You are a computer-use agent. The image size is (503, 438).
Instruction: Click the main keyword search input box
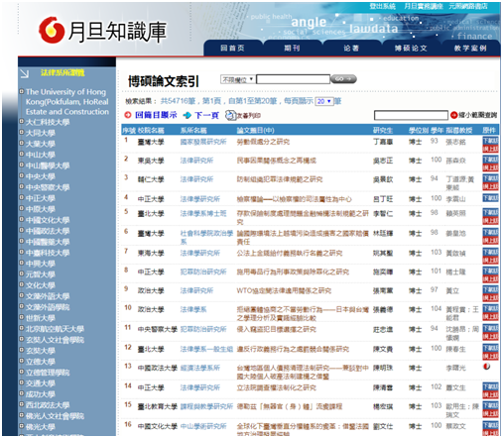coord(293,79)
